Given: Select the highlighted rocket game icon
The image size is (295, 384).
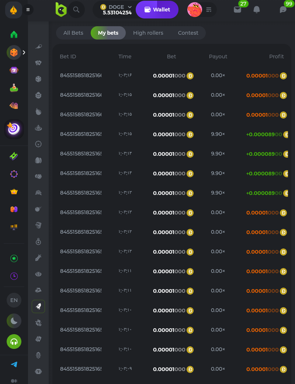Looking at the screenshot, I should (x=38, y=306).
